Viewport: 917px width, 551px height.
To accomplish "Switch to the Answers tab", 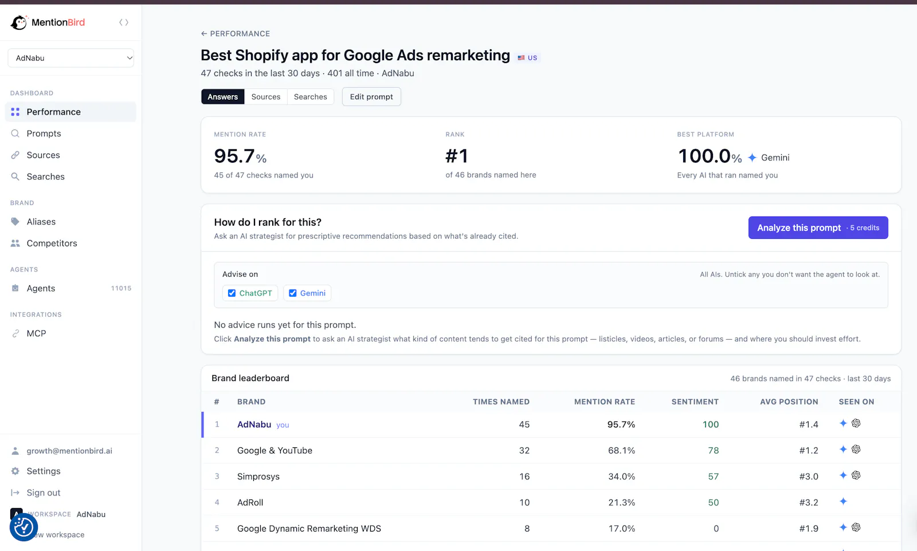I will pos(223,97).
